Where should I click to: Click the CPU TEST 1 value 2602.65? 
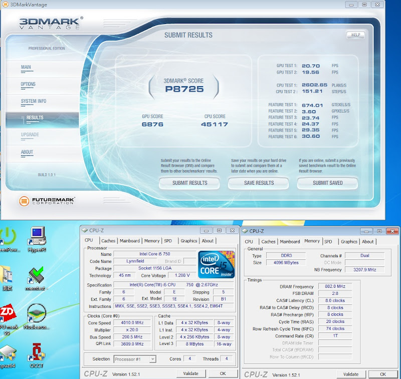(x=315, y=85)
